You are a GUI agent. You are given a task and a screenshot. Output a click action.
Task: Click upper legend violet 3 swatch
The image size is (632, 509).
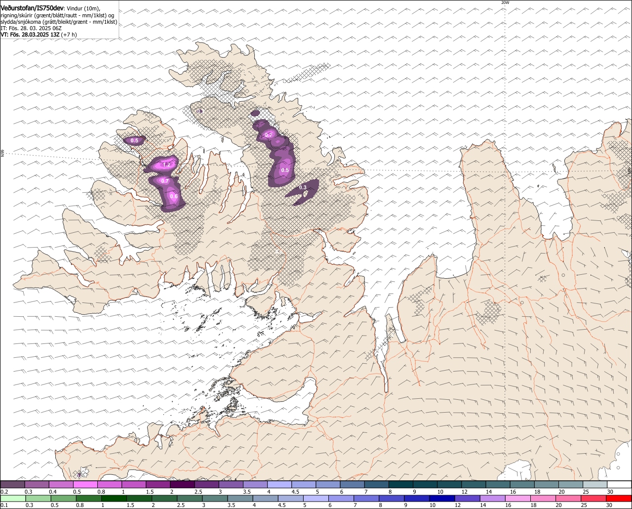point(232,484)
